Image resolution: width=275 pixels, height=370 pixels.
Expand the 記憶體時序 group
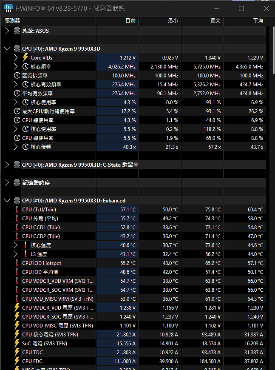click(7, 182)
